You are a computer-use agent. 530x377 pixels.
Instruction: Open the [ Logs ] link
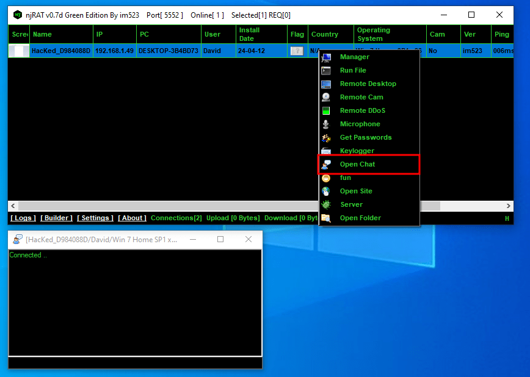point(23,218)
